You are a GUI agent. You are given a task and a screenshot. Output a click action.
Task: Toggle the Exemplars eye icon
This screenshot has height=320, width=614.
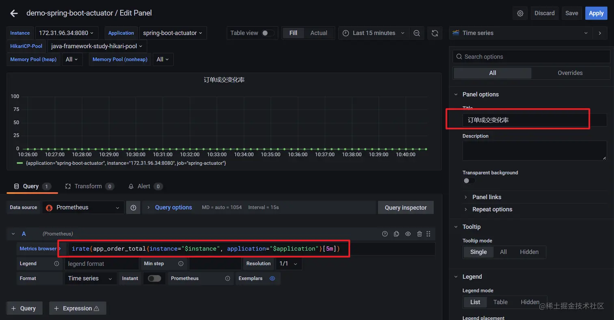pos(272,278)
